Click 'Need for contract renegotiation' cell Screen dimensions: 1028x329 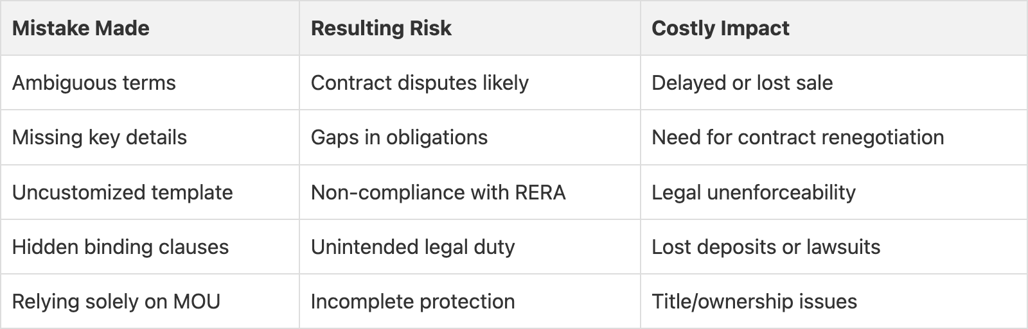click(x=797, y=137)
